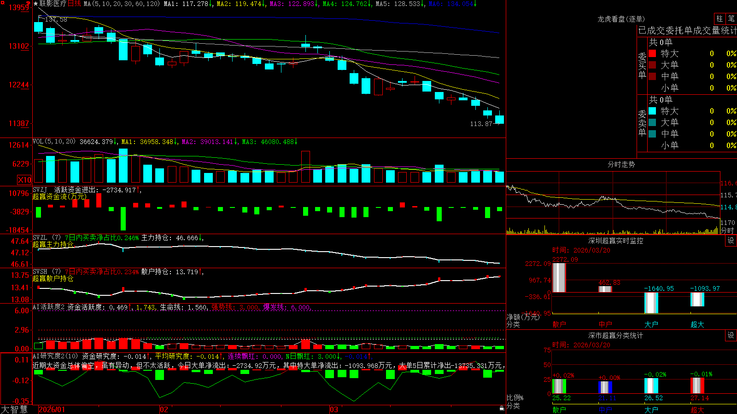
Task: Open AI研究度2(10) indicator label
Action: click(55, 356)
